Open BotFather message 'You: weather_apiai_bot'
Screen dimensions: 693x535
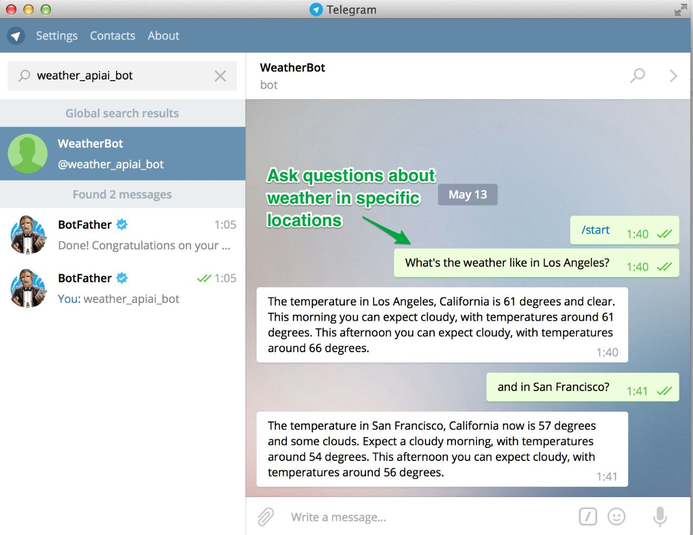click(x=123, y=288)
